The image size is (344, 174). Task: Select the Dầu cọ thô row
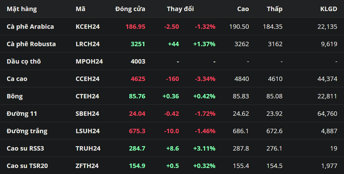pyautogui.click(x=24, y=61)
